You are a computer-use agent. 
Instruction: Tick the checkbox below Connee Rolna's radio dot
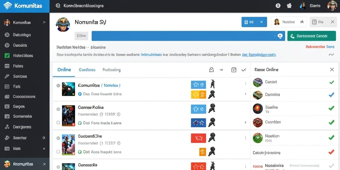click(58, 123)
